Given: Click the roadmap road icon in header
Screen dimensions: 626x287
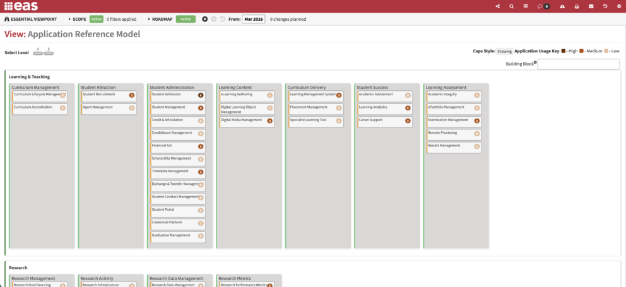Looking at the screenshot, I should pos(562,6).
